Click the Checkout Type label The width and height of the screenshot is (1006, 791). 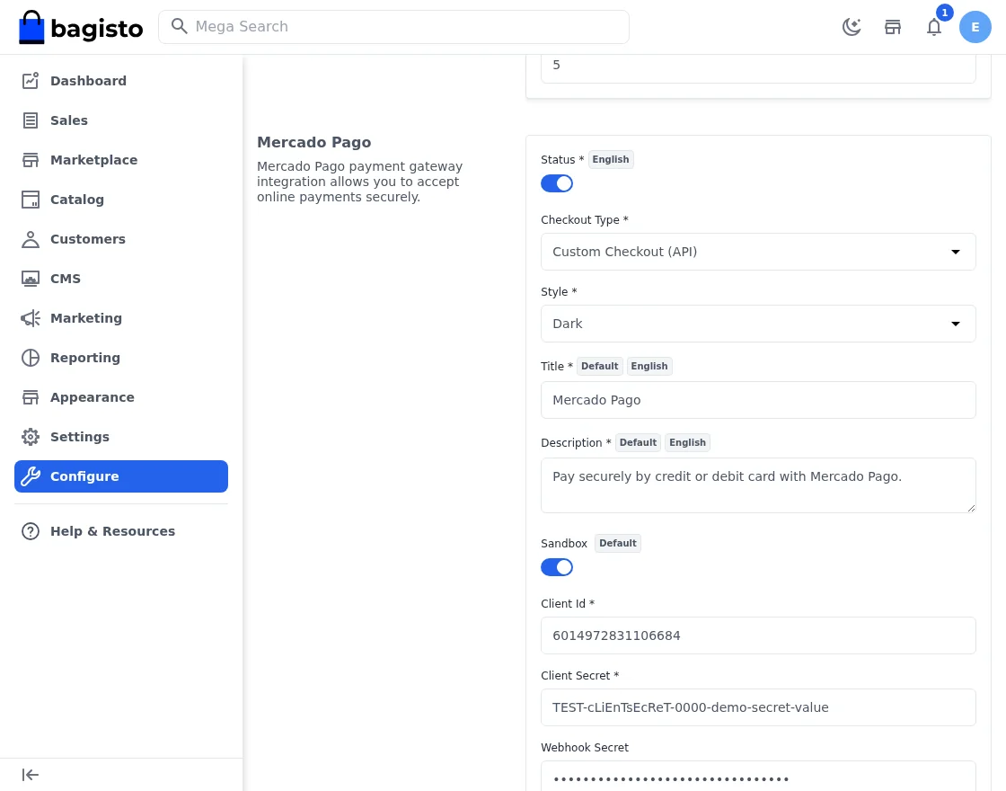click(585, 219)
